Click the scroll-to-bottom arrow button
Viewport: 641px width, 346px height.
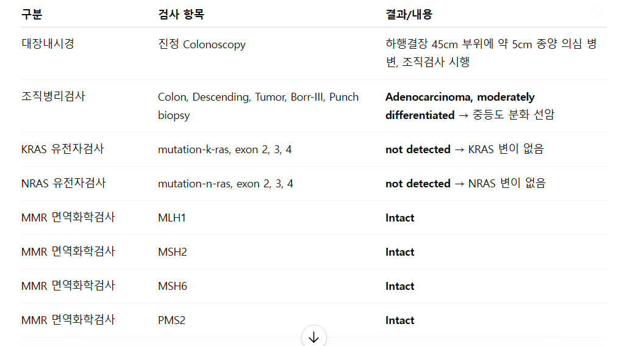(313, 336)
